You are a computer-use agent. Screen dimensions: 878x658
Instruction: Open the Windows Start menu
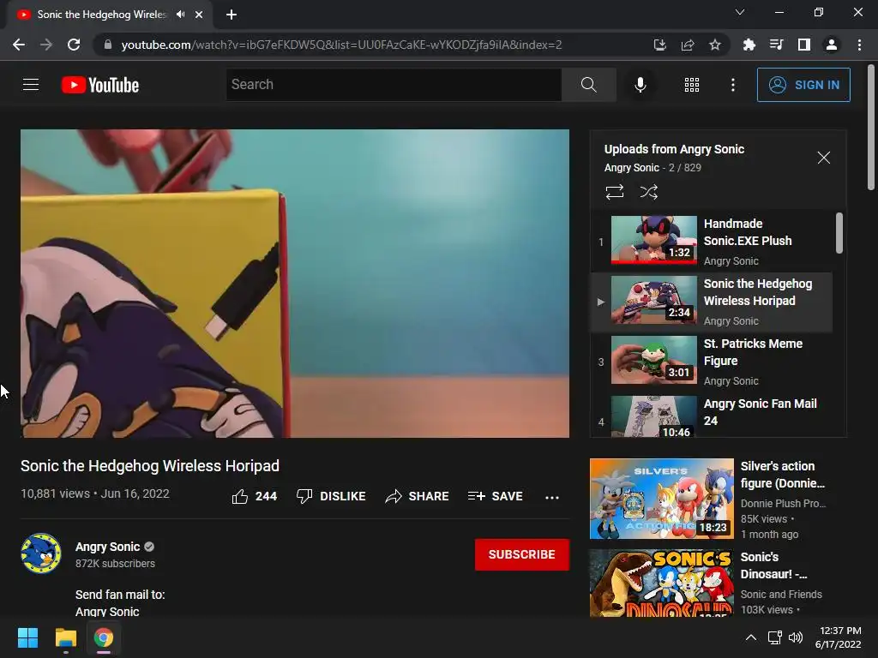27,637
